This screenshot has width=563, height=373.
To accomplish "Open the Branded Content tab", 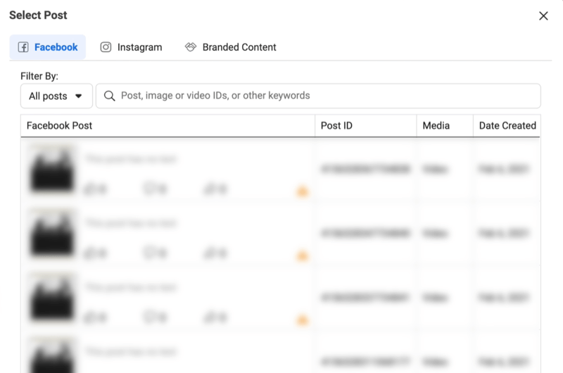I will click(231, 47).
